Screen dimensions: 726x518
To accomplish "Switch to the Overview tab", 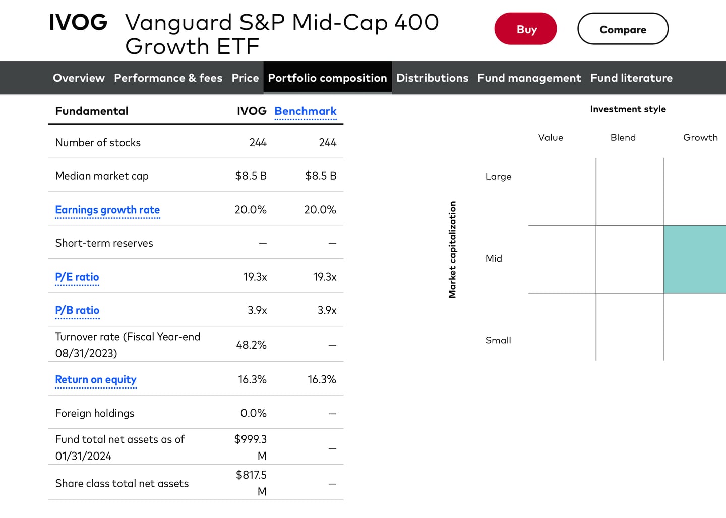I will 79,78.
